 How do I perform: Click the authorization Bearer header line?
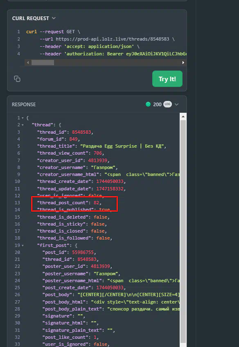click(113, 54)
